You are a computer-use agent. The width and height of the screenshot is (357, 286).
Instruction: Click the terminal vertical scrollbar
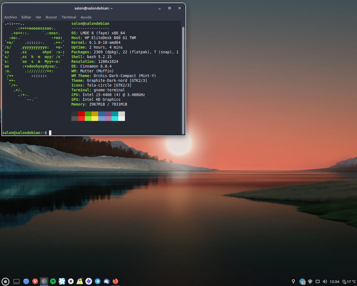coord(183,80)
